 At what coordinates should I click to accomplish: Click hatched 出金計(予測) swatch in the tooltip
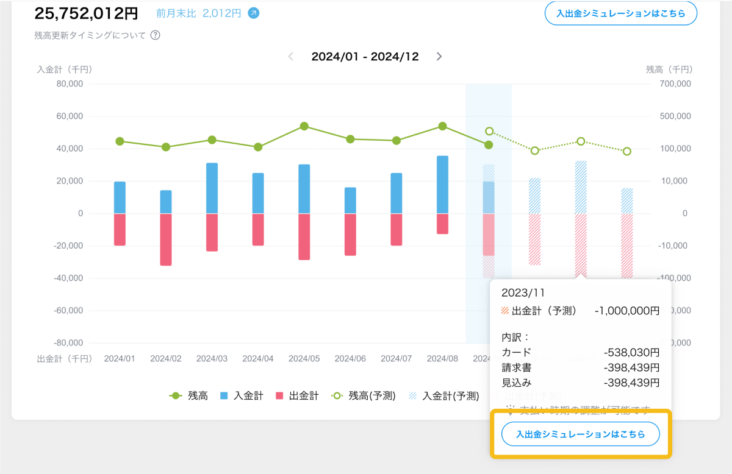click(504, 311)
